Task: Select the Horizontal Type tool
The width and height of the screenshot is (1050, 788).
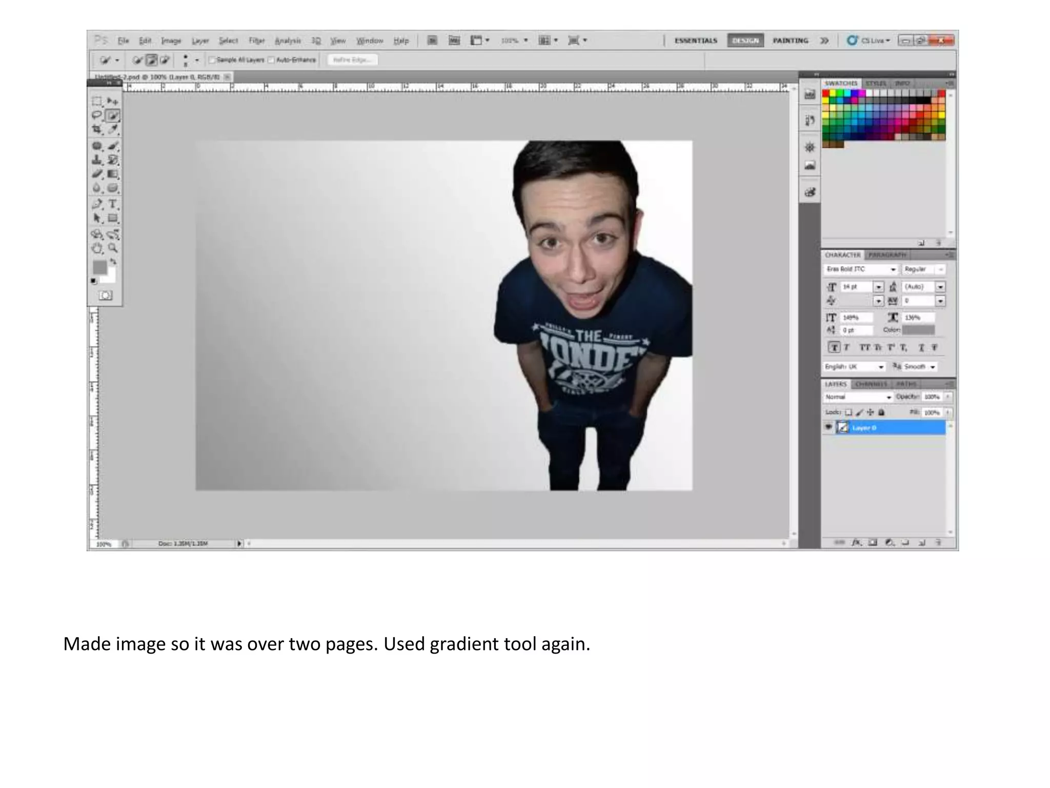Action: 113,204
